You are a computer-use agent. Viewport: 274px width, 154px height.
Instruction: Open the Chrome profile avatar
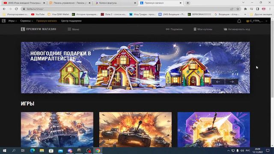(x=264, y=9)
